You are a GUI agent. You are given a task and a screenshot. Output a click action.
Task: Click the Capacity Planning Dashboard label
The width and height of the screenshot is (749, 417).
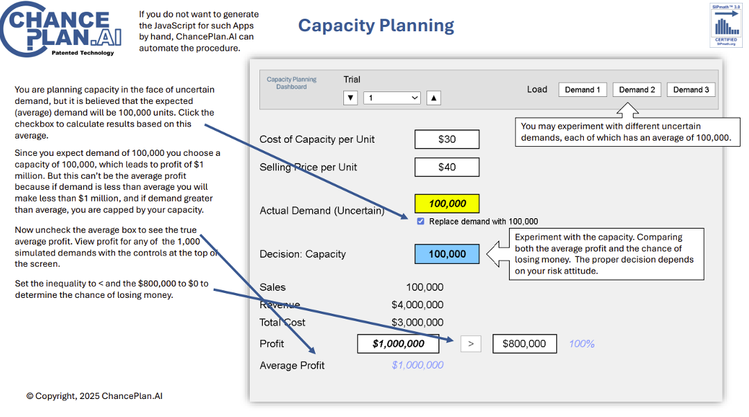pos(291,83)
